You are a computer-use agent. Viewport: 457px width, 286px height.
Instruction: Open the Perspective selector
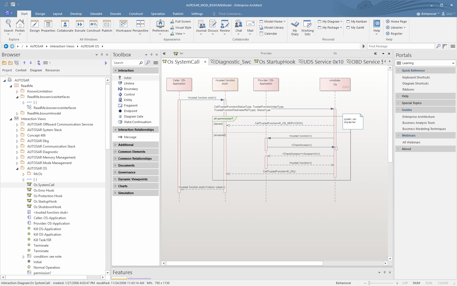(140, 27)
